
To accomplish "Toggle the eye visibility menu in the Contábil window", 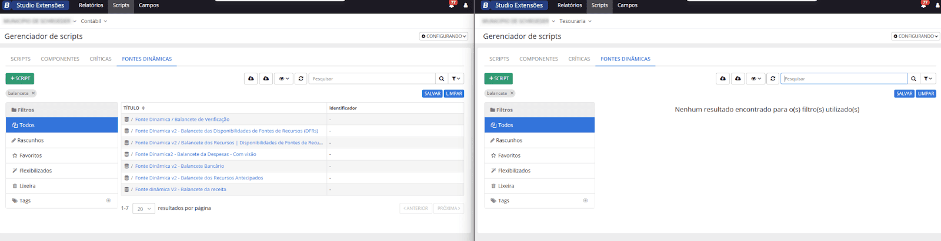I will (283, 79).
